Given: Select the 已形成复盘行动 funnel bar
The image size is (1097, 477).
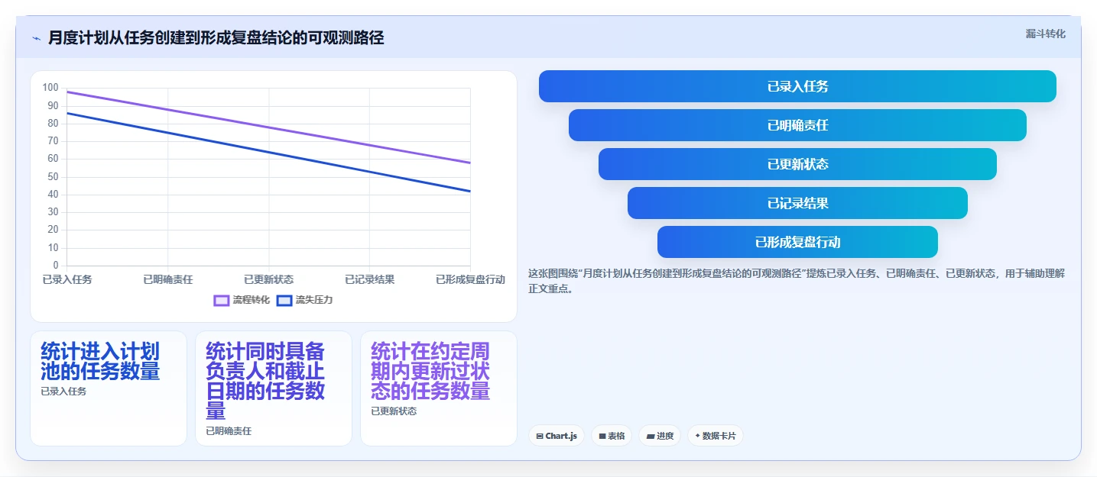Looking at the screenshot, I should (x=797, y=242).
